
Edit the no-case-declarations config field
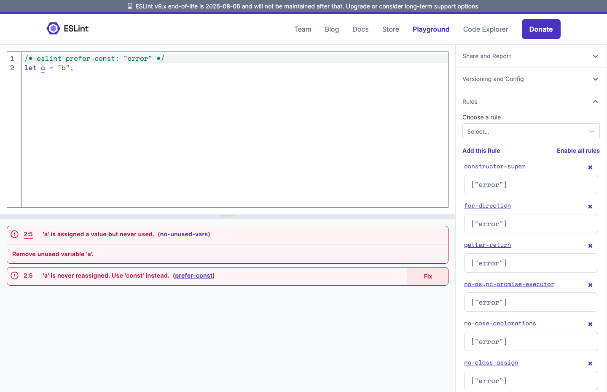[x=531, y=341]
